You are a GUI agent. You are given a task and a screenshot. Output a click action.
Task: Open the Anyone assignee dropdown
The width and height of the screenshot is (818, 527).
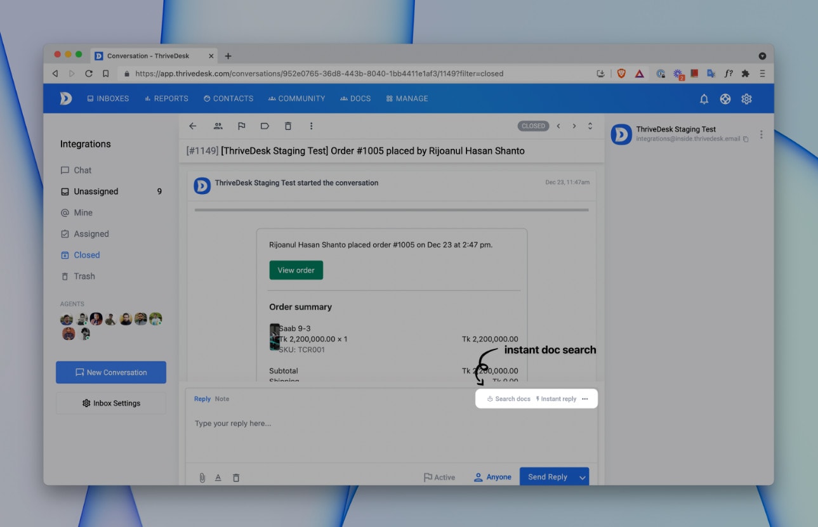[492, 478]
